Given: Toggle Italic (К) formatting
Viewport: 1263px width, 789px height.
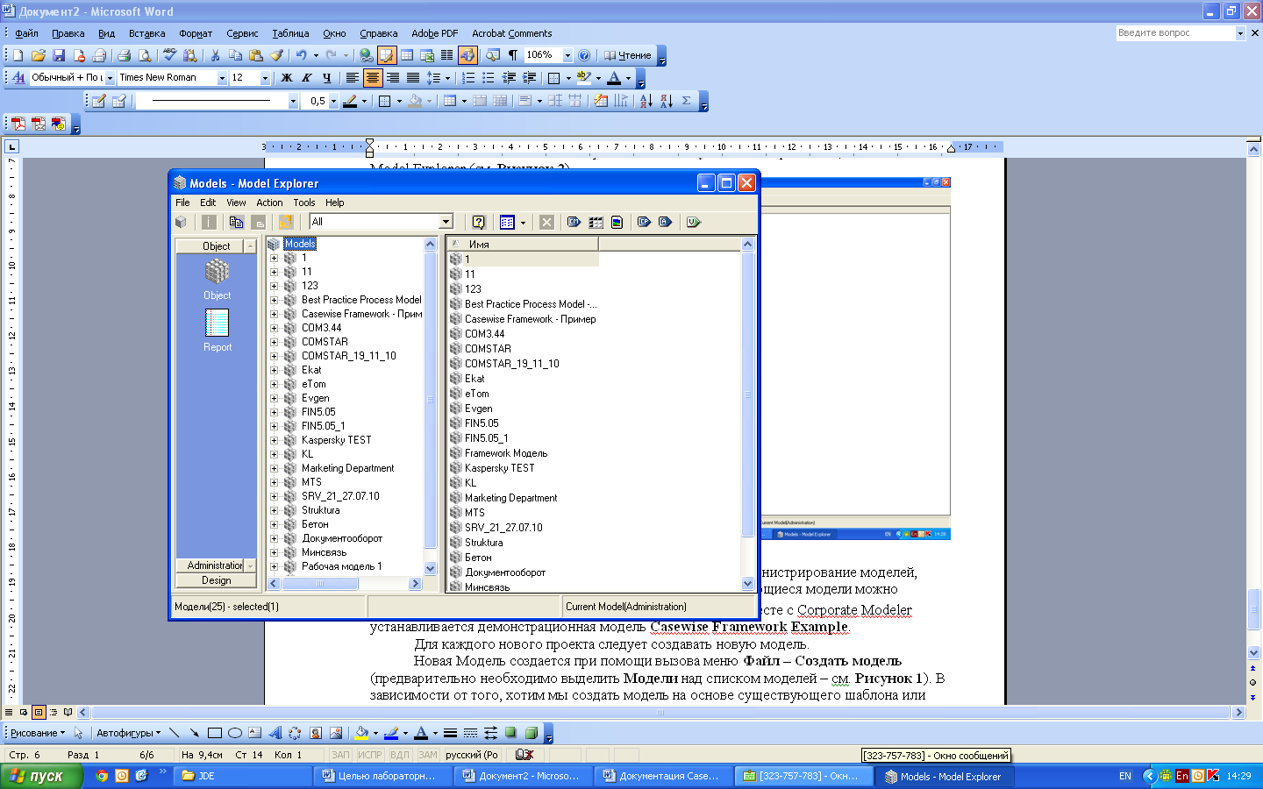Looking at the screenshot, I should 307,78.
